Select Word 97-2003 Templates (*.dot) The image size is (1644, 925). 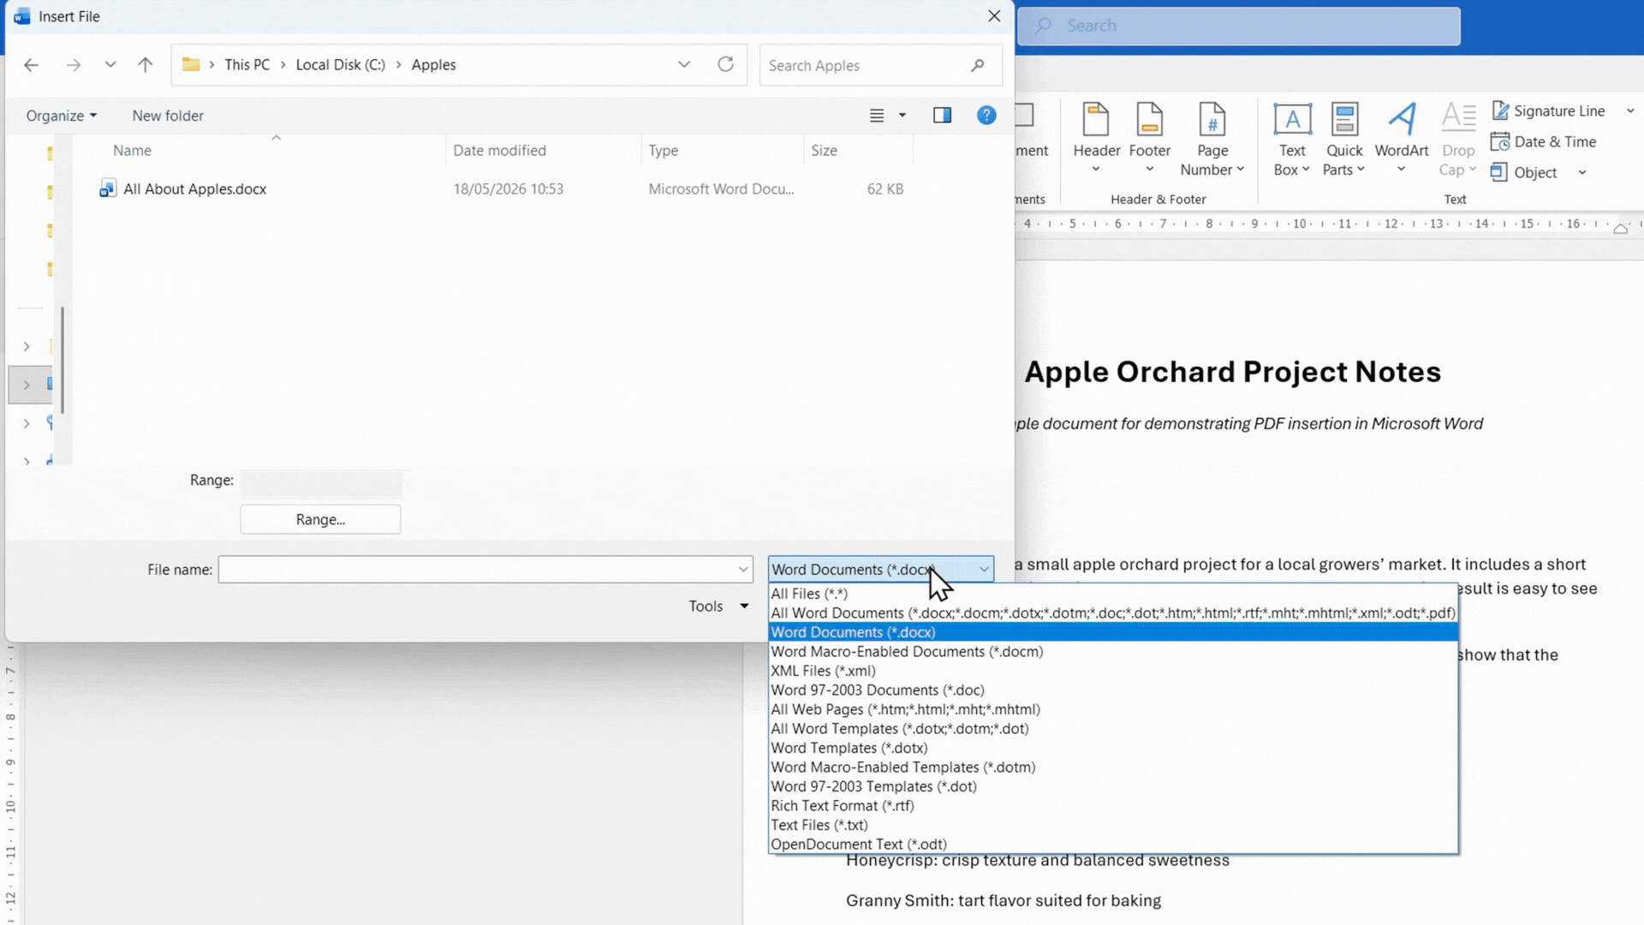[x=1113, y=786]
